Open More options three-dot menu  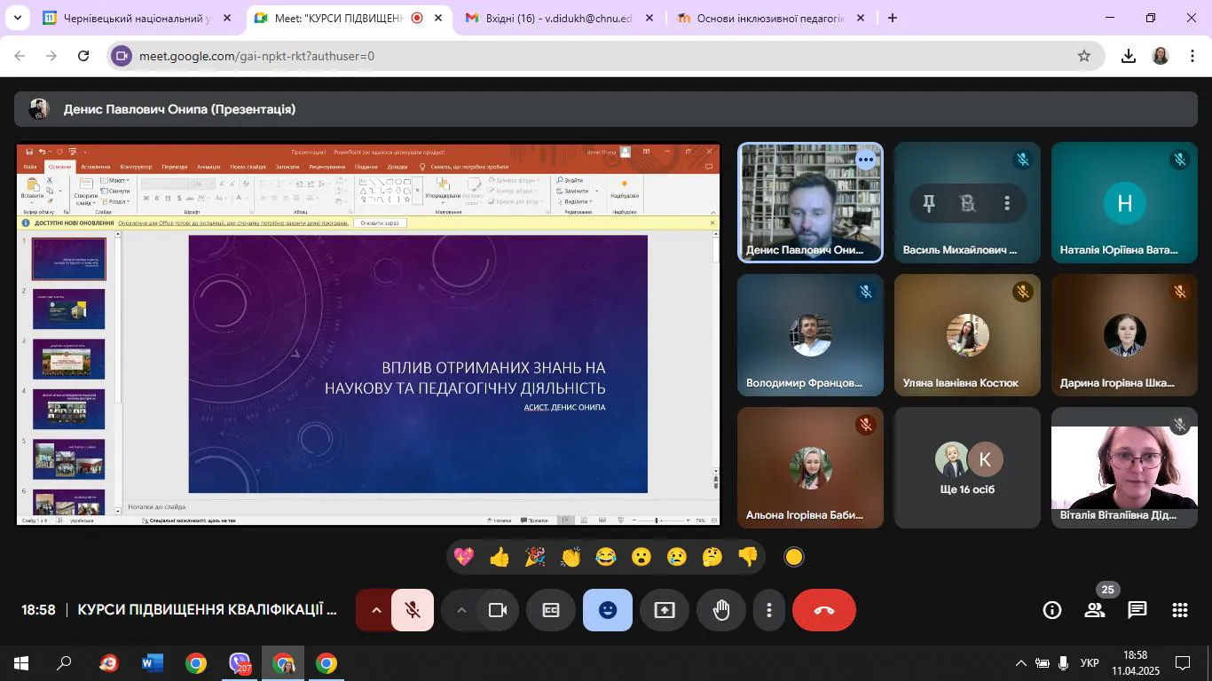(x=769, y=610)
